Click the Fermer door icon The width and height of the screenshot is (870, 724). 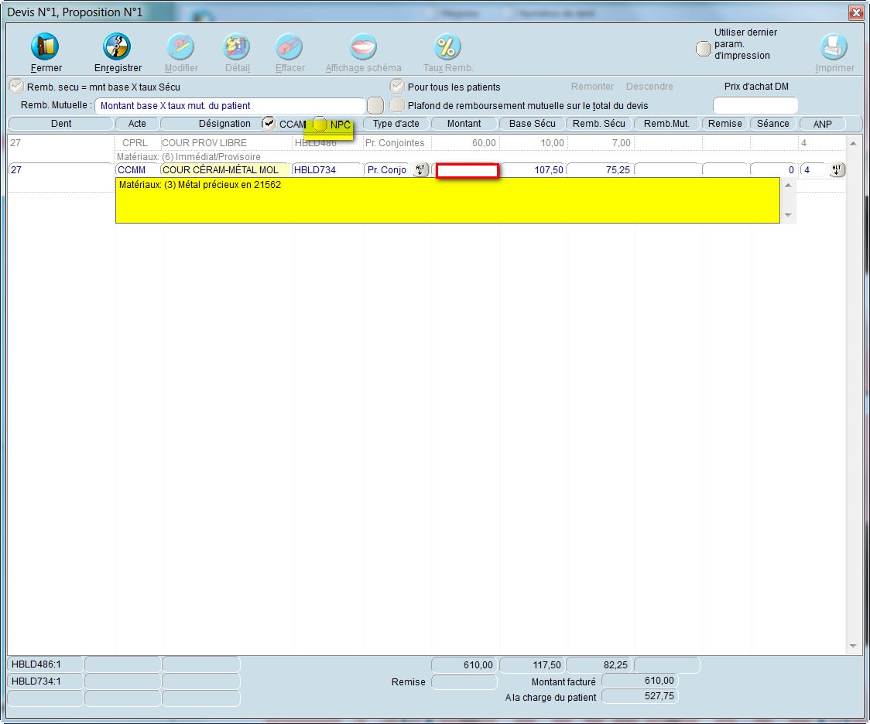tap(46, 48)
